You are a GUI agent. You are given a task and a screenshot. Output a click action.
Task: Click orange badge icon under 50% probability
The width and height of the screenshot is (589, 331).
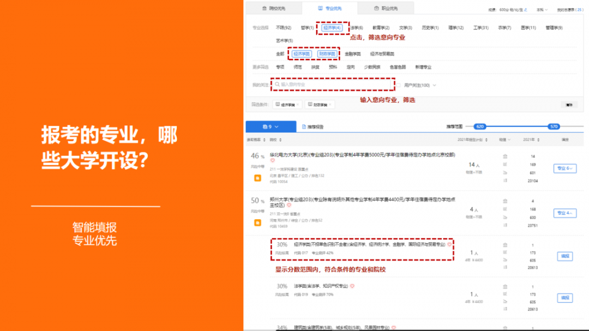(257, 223)
